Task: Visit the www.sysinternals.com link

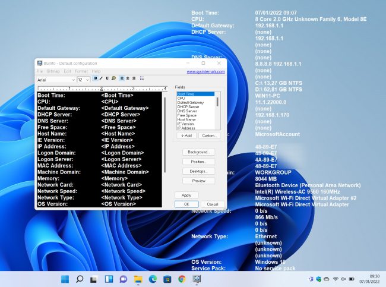Action: (206, 72)
